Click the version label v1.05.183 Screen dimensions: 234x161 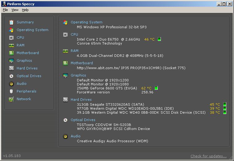(x=12, y=156)
